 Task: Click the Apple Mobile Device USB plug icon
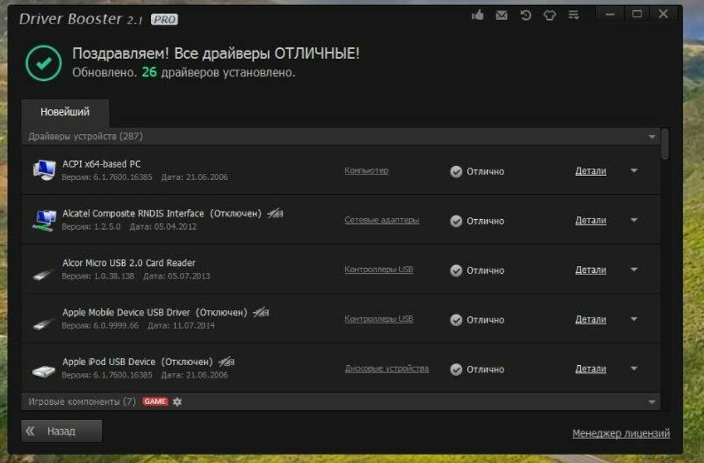tap(43, 323)
